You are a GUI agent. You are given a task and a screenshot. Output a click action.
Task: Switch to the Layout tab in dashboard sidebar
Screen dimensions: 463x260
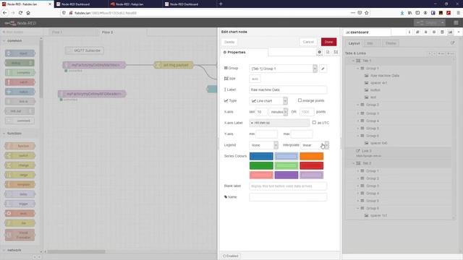(x=354, y=43)
